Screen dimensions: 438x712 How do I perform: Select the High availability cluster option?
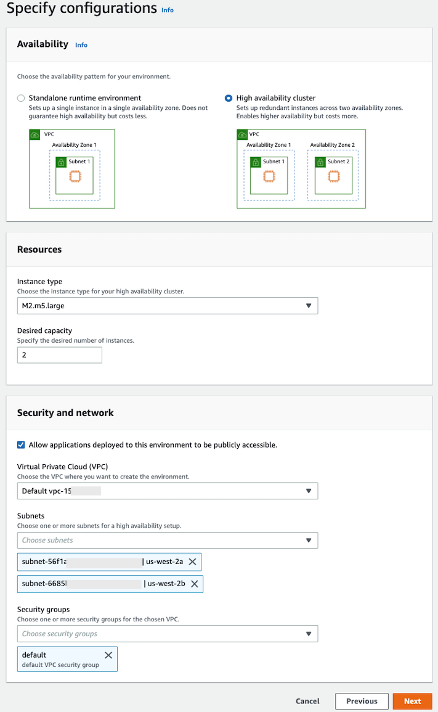tap(229, 98)
